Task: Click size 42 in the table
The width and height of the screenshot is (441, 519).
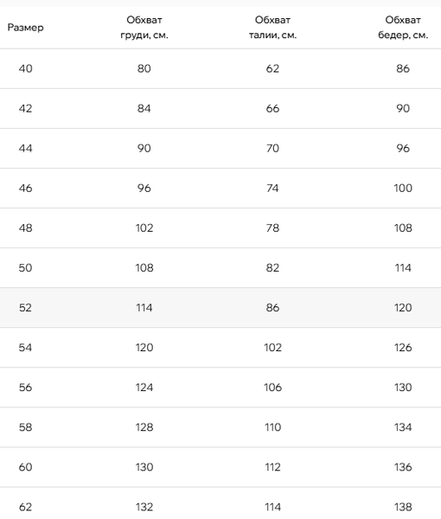Action: click(25, 109)
